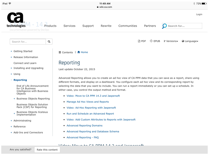209x155 pixels.
Task: Tap the battery indicator in status bar
Action: click(204, 4)
